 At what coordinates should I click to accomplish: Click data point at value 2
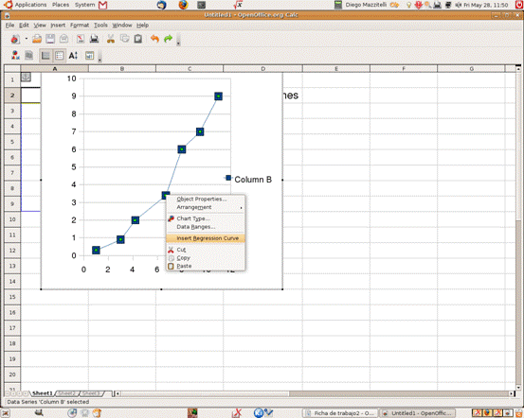tap(135, 220)
